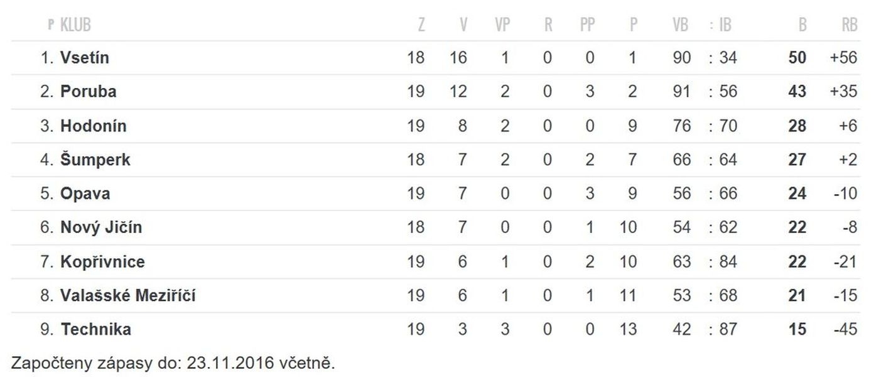Select Nový Jičín in the standings
Image resolution: width=881 pixels, height=377 pixels.
point(101,227)
